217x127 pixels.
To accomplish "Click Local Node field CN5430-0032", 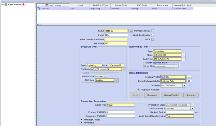I will click(116, 65).
